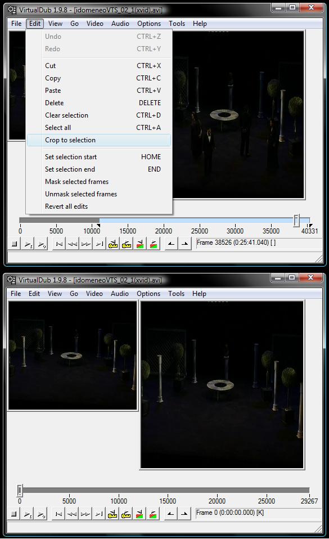
Task: Click Play input button in top window
Action: [28, 244]
